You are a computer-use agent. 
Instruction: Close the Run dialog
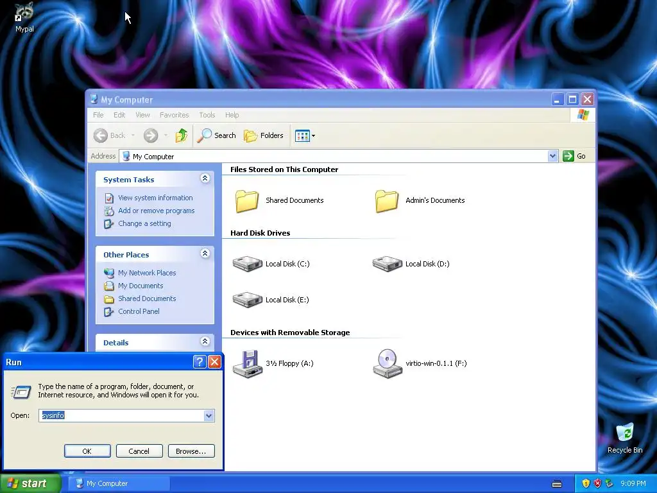(214, 361)
